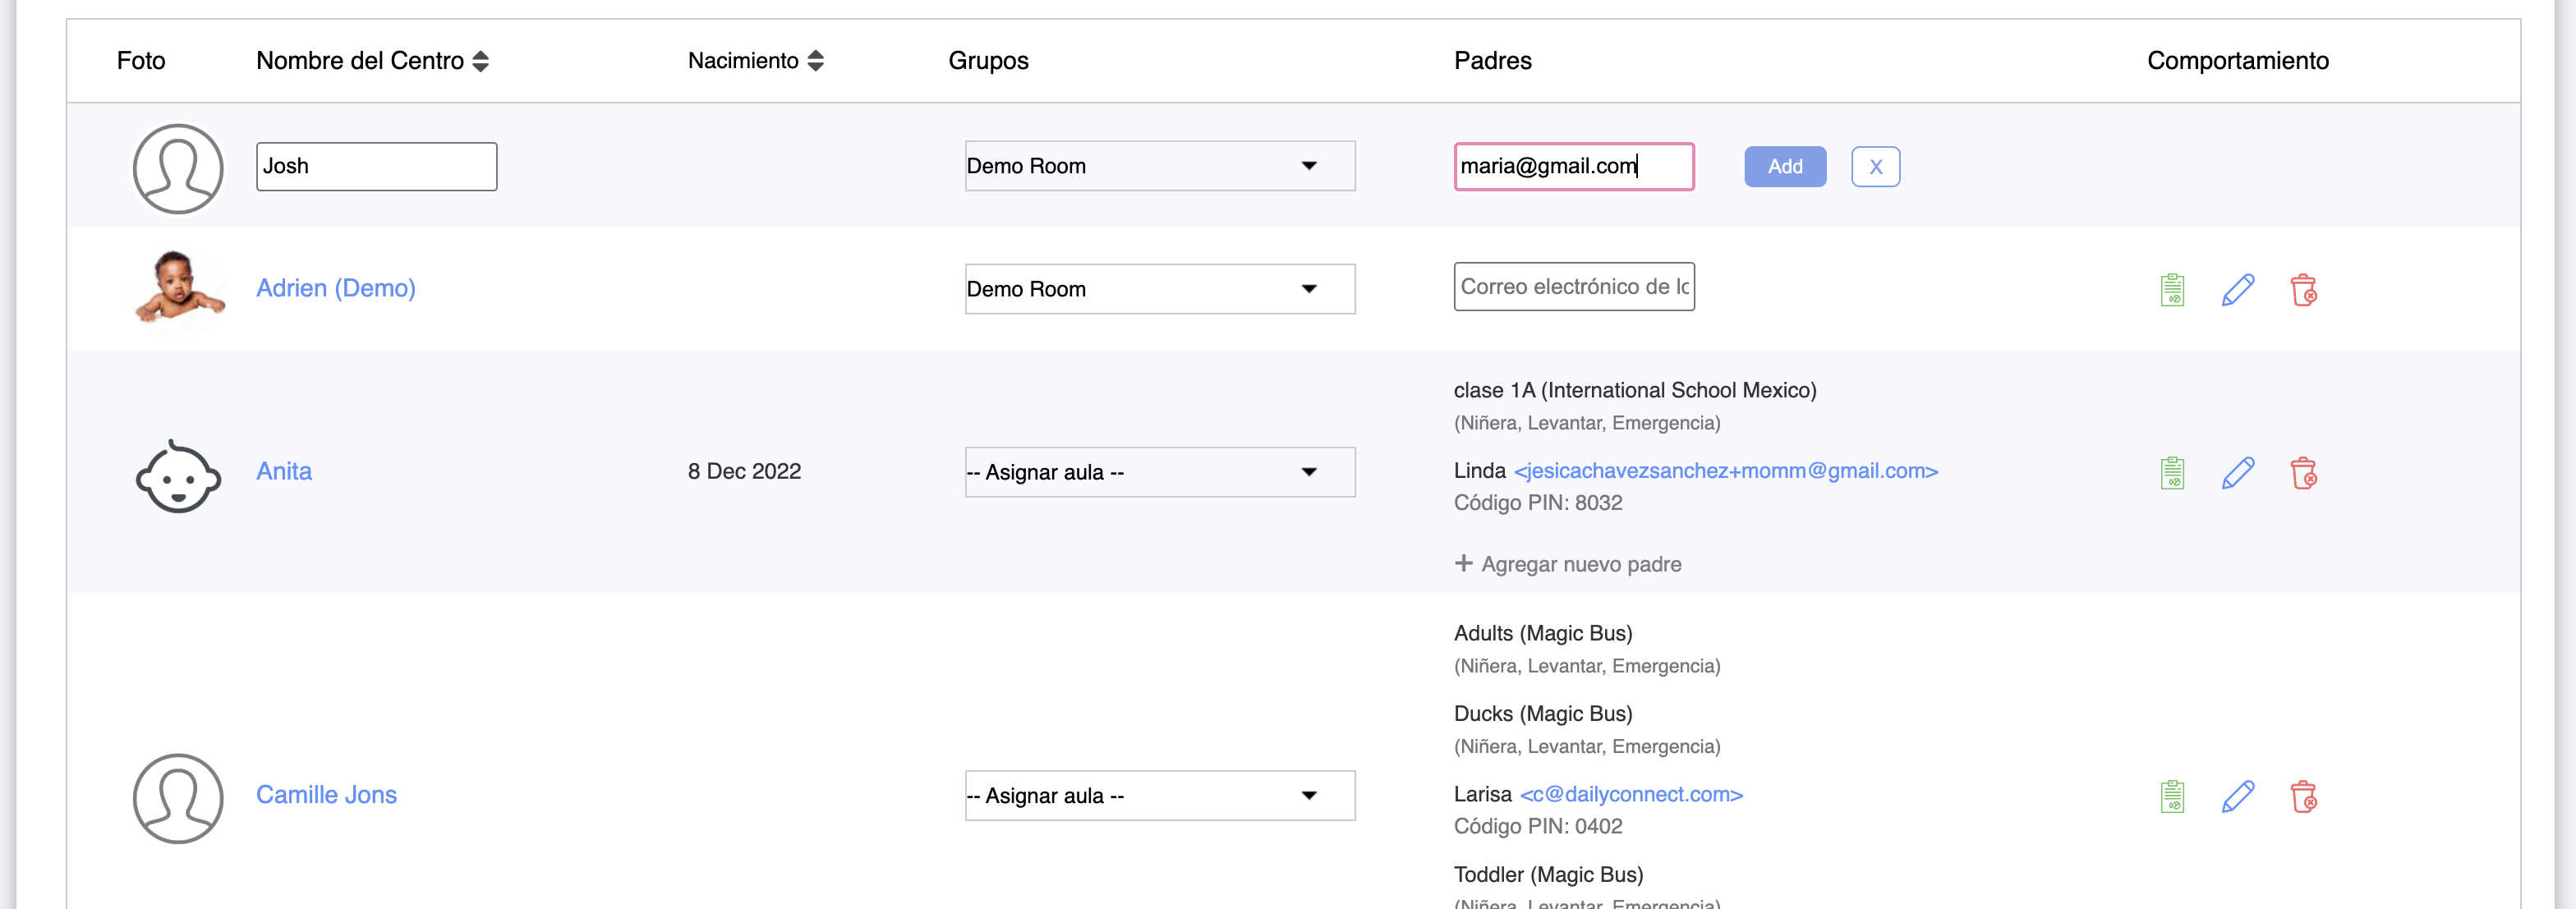Delete Adrien (Demo) using trash icon
The height and width of the screenshot is (909, 2576).
[x=2303, y=290]
